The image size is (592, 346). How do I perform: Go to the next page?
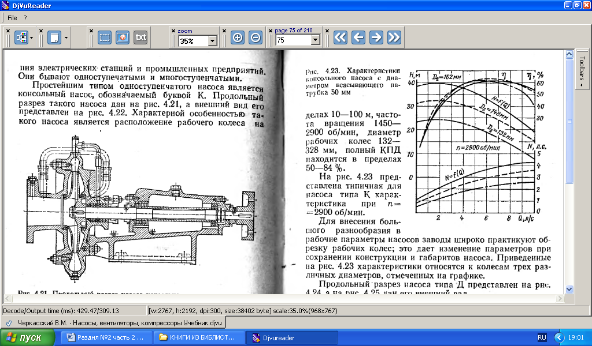point(376,37)
